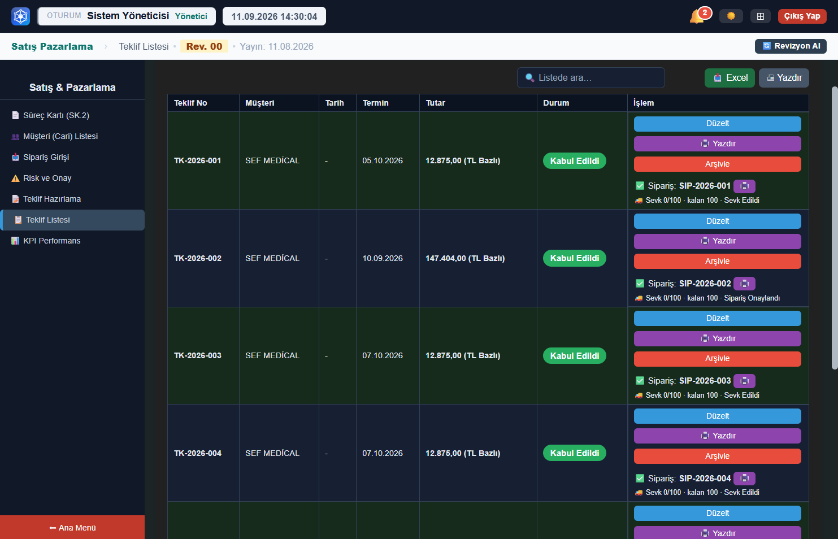
Task: Open KPI Performans in the sidebar
Action: point(72,241)
